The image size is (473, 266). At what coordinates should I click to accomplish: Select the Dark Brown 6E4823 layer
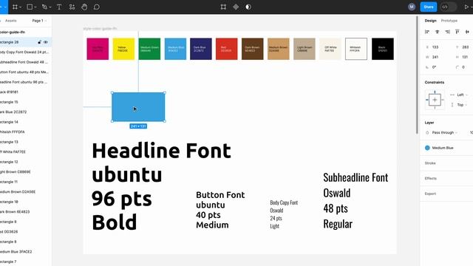point(26,212)
